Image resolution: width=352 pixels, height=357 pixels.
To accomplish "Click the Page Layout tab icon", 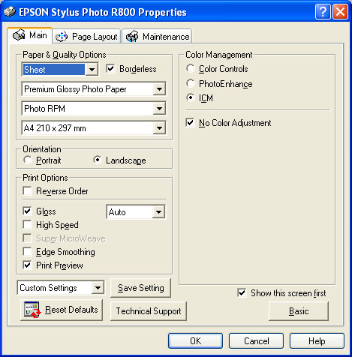I will [x=62, y=37].
